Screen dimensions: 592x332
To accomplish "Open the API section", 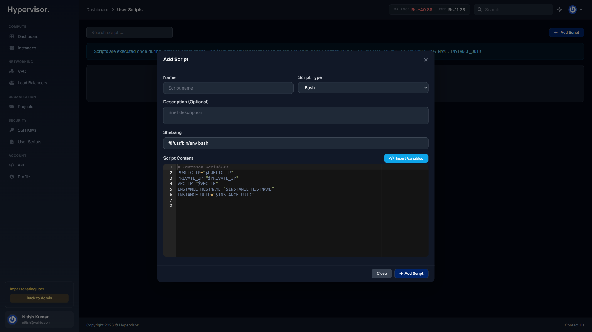I will [x=21, y=165].
